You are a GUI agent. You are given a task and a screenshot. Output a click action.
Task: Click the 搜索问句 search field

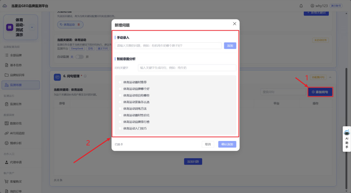pos(283,92)
